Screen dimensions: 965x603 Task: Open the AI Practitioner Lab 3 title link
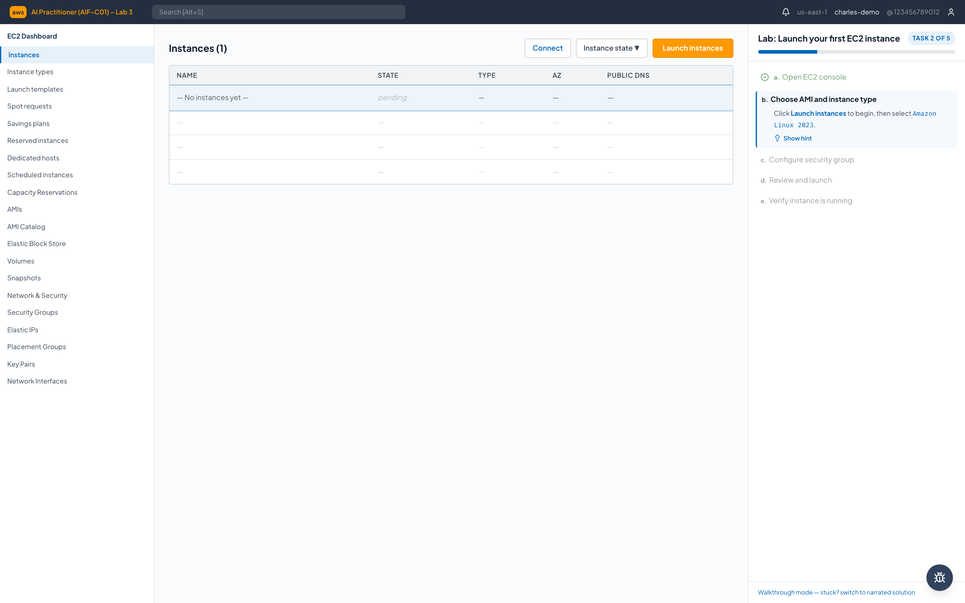[82, 12]
